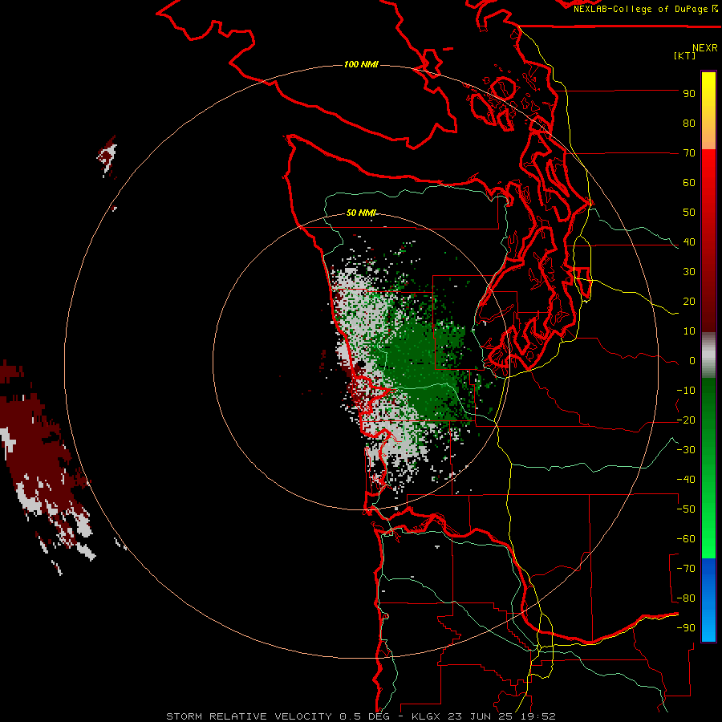722x722 pixels.
Task: Click the 0 value on velocity scale
Action: point(692,361)
